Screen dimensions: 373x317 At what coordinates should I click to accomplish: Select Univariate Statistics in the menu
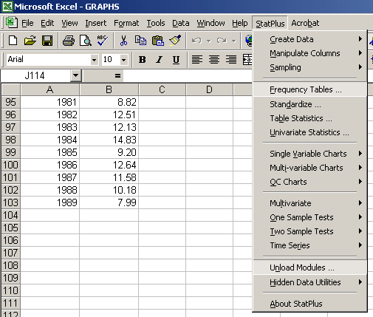coord(310,132)
